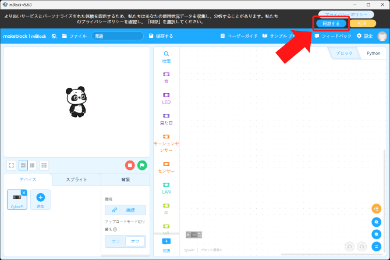Open feedback (フィードバック)
Viewport: 390px width, 260px height.
pos(333,36)
